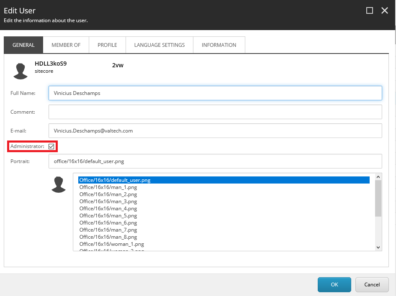Click into the Comment field
Viewport: 396px width, 296px height.
click(215, 112)
